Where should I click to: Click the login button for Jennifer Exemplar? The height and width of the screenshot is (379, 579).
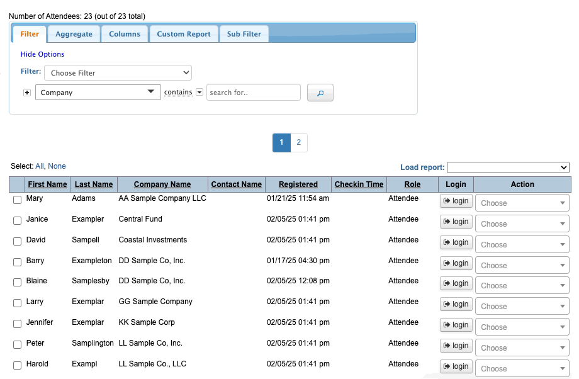click(x=456, y=324)
